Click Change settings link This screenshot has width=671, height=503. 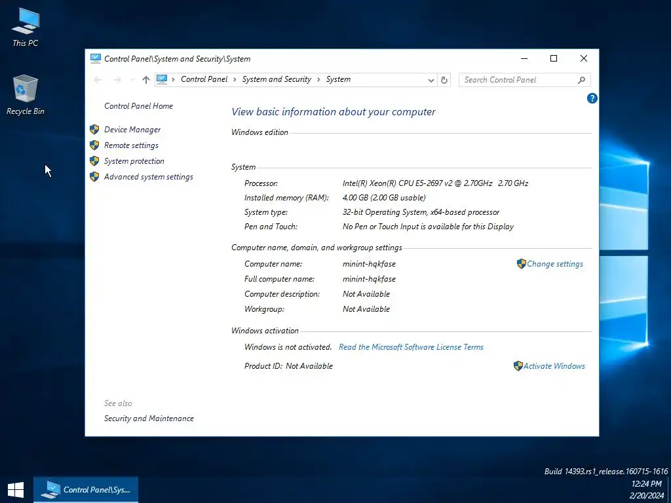click(554, 264)
